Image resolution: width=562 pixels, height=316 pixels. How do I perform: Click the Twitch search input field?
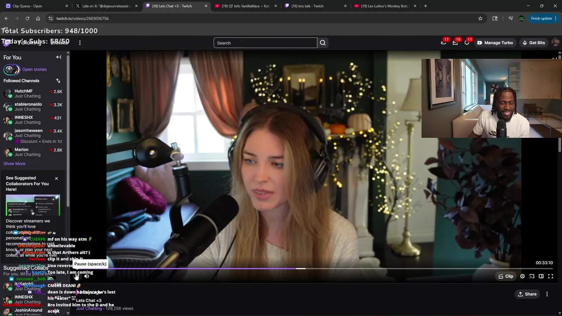click(x=265, y=43)
